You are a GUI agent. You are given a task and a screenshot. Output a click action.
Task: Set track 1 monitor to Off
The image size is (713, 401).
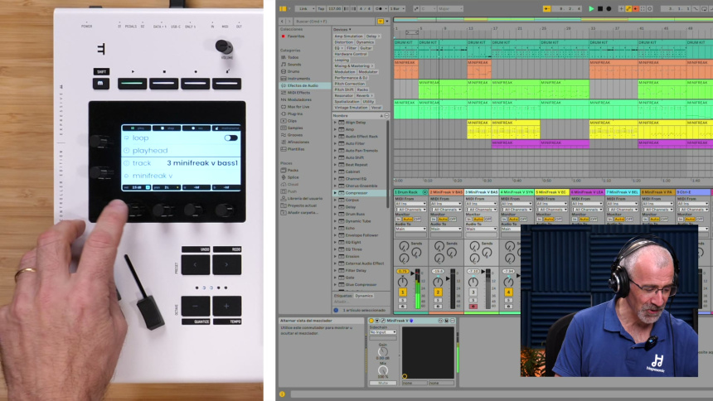pyautogui.click(x=417, y=220)
